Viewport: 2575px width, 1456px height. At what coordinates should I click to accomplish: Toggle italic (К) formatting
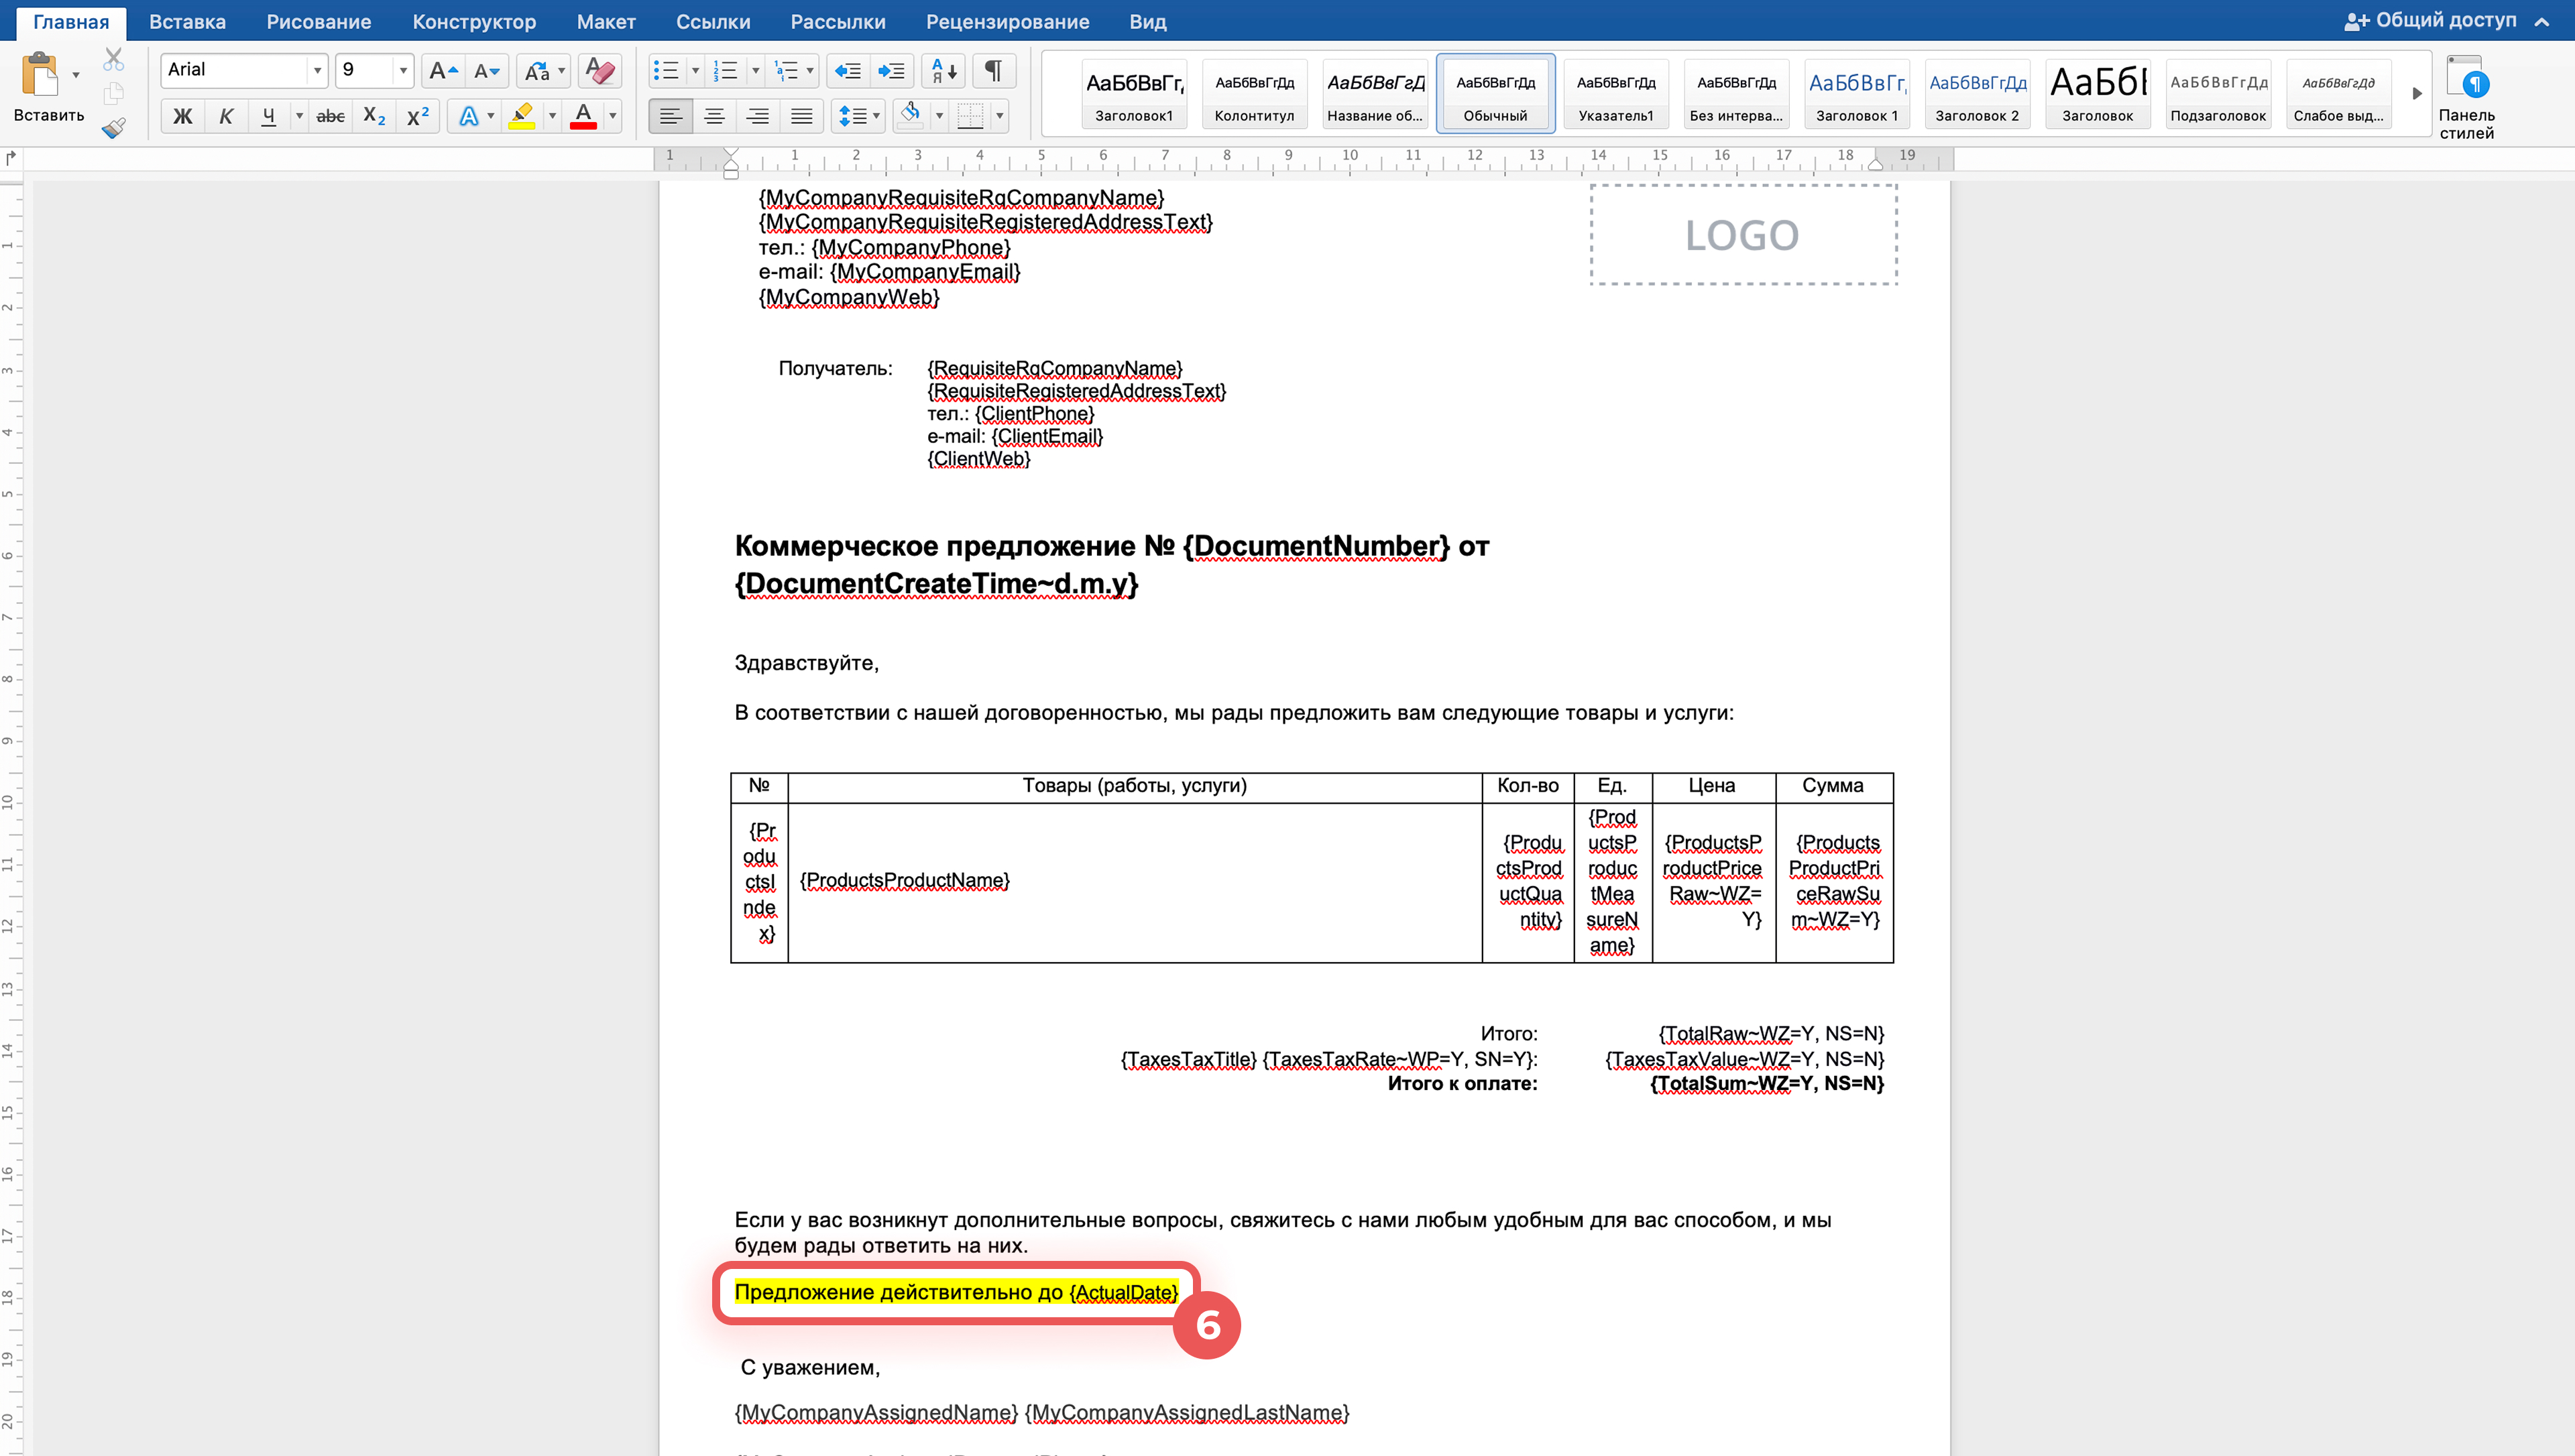[226, 116]
